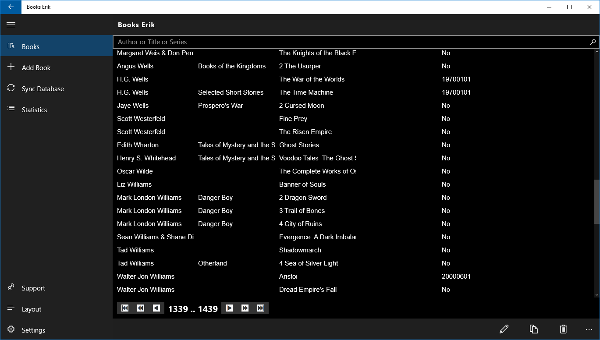
Task: Open the Settings page
Action: tap(57, 329)
